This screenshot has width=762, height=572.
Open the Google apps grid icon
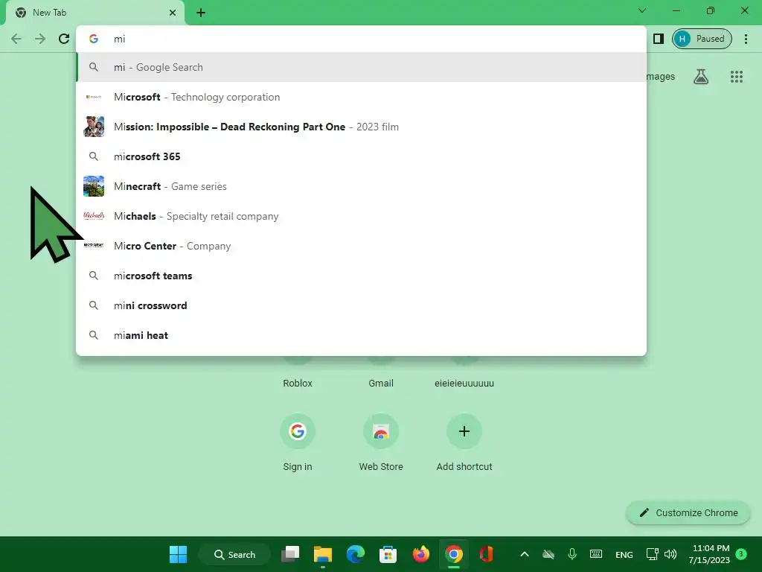click(x=736, y=77)
